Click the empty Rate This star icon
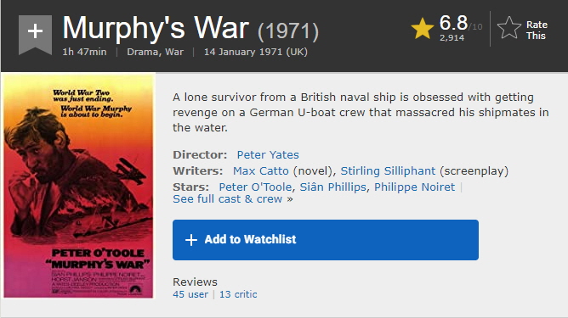The width and height of the screenshot is (568, 318). (509, 28)
